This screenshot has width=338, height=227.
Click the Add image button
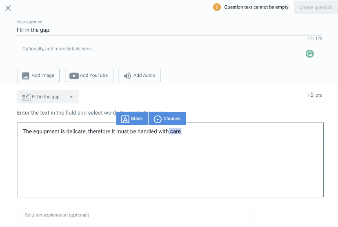pyautogui.click(x=38, y=75)
